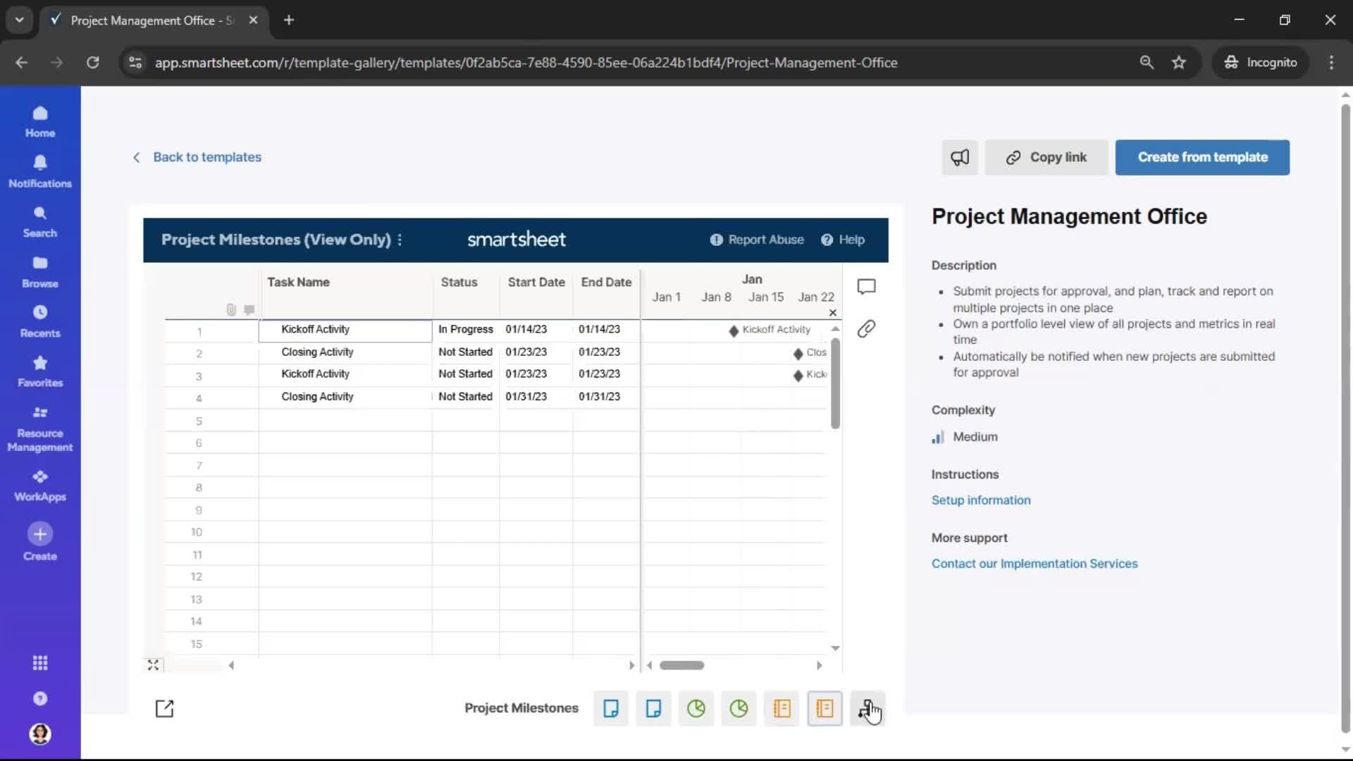Click the megaphone feedback icon
Viewport: 1353px width, 761px height.
click(960, 157)
